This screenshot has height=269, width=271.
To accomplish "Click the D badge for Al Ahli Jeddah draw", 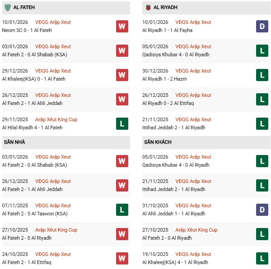I will coord(262,210).
